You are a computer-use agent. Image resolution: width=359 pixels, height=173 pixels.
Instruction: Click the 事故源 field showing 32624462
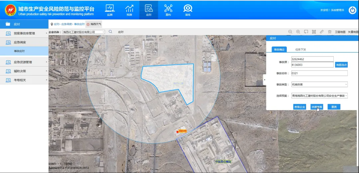coord(312,59)
